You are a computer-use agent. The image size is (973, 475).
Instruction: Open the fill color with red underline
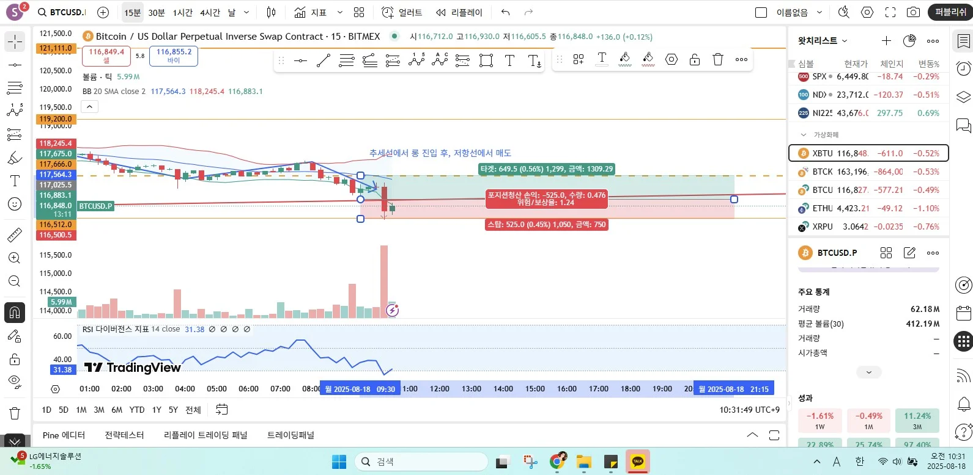pyautogui.click(x=648, y=59)
